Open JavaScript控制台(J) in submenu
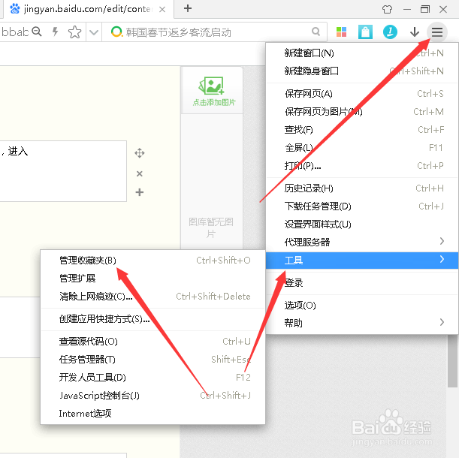This screenshot has height=458, width=459. pos(152,396)
